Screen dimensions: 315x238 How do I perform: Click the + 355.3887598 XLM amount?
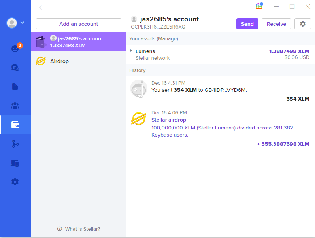[x=283, y=144]
